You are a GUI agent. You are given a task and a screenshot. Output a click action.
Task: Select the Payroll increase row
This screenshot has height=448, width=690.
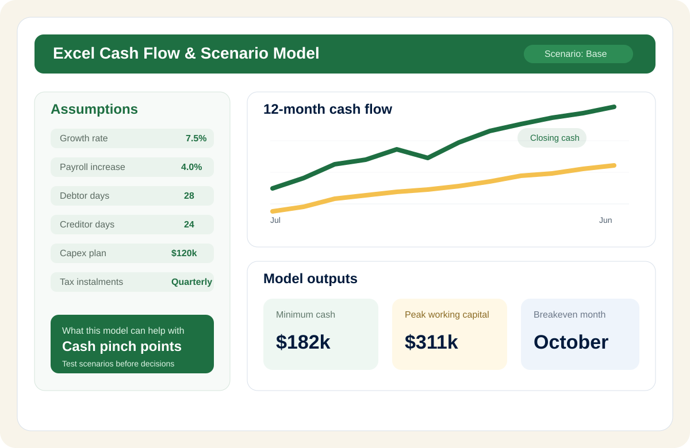(x=132, y=167)
